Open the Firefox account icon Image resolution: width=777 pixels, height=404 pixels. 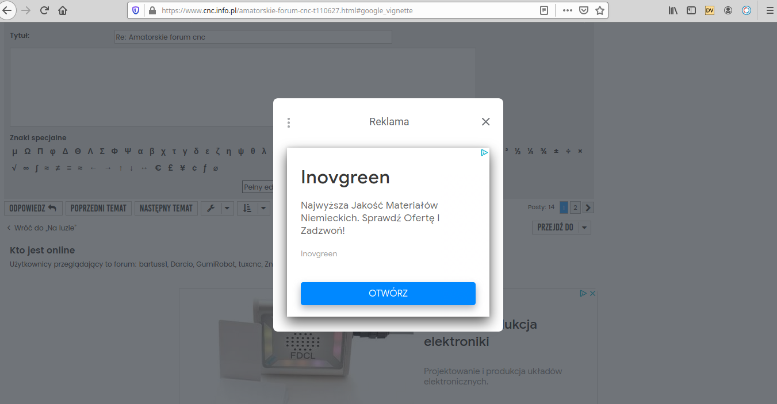coord(728,10)
